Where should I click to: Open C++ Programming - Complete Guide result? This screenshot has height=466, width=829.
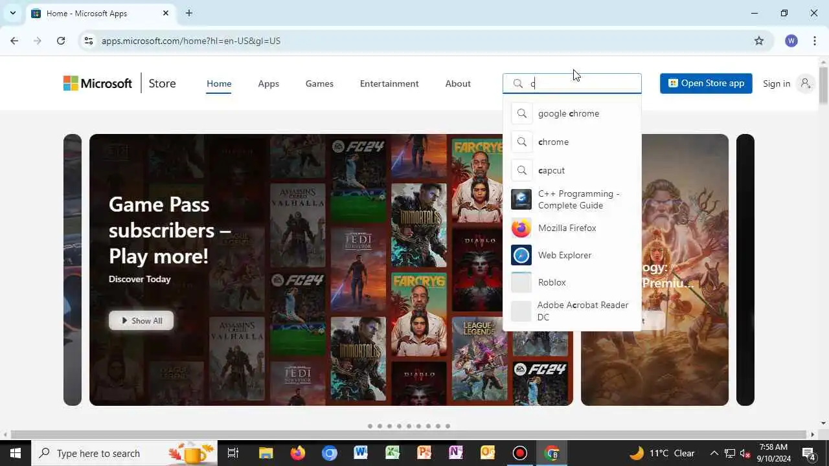[572, 199]
